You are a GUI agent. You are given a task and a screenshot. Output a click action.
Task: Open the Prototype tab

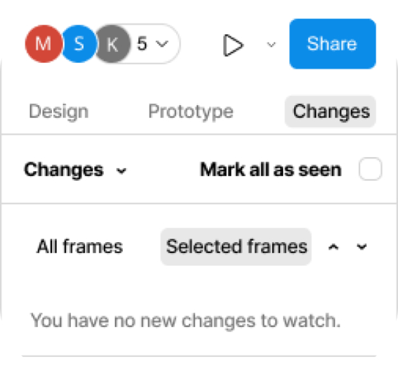coord(190,112)
